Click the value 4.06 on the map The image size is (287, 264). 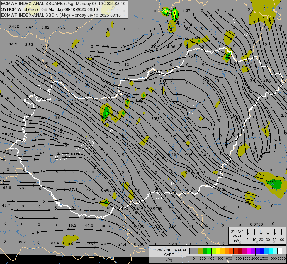(x=171, y=47)
